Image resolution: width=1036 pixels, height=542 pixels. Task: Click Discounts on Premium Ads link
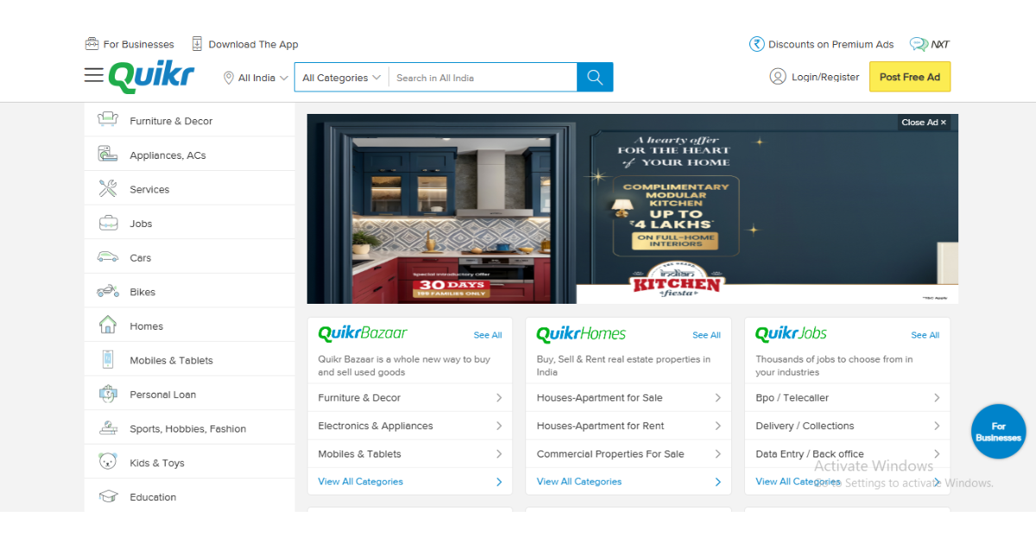coord(831,44)
